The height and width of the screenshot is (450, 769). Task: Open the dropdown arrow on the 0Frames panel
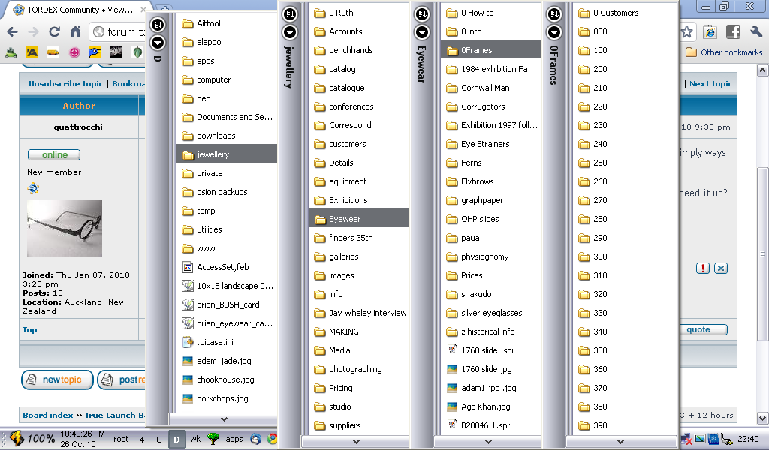pyautogui.click(x=554, y=32)
